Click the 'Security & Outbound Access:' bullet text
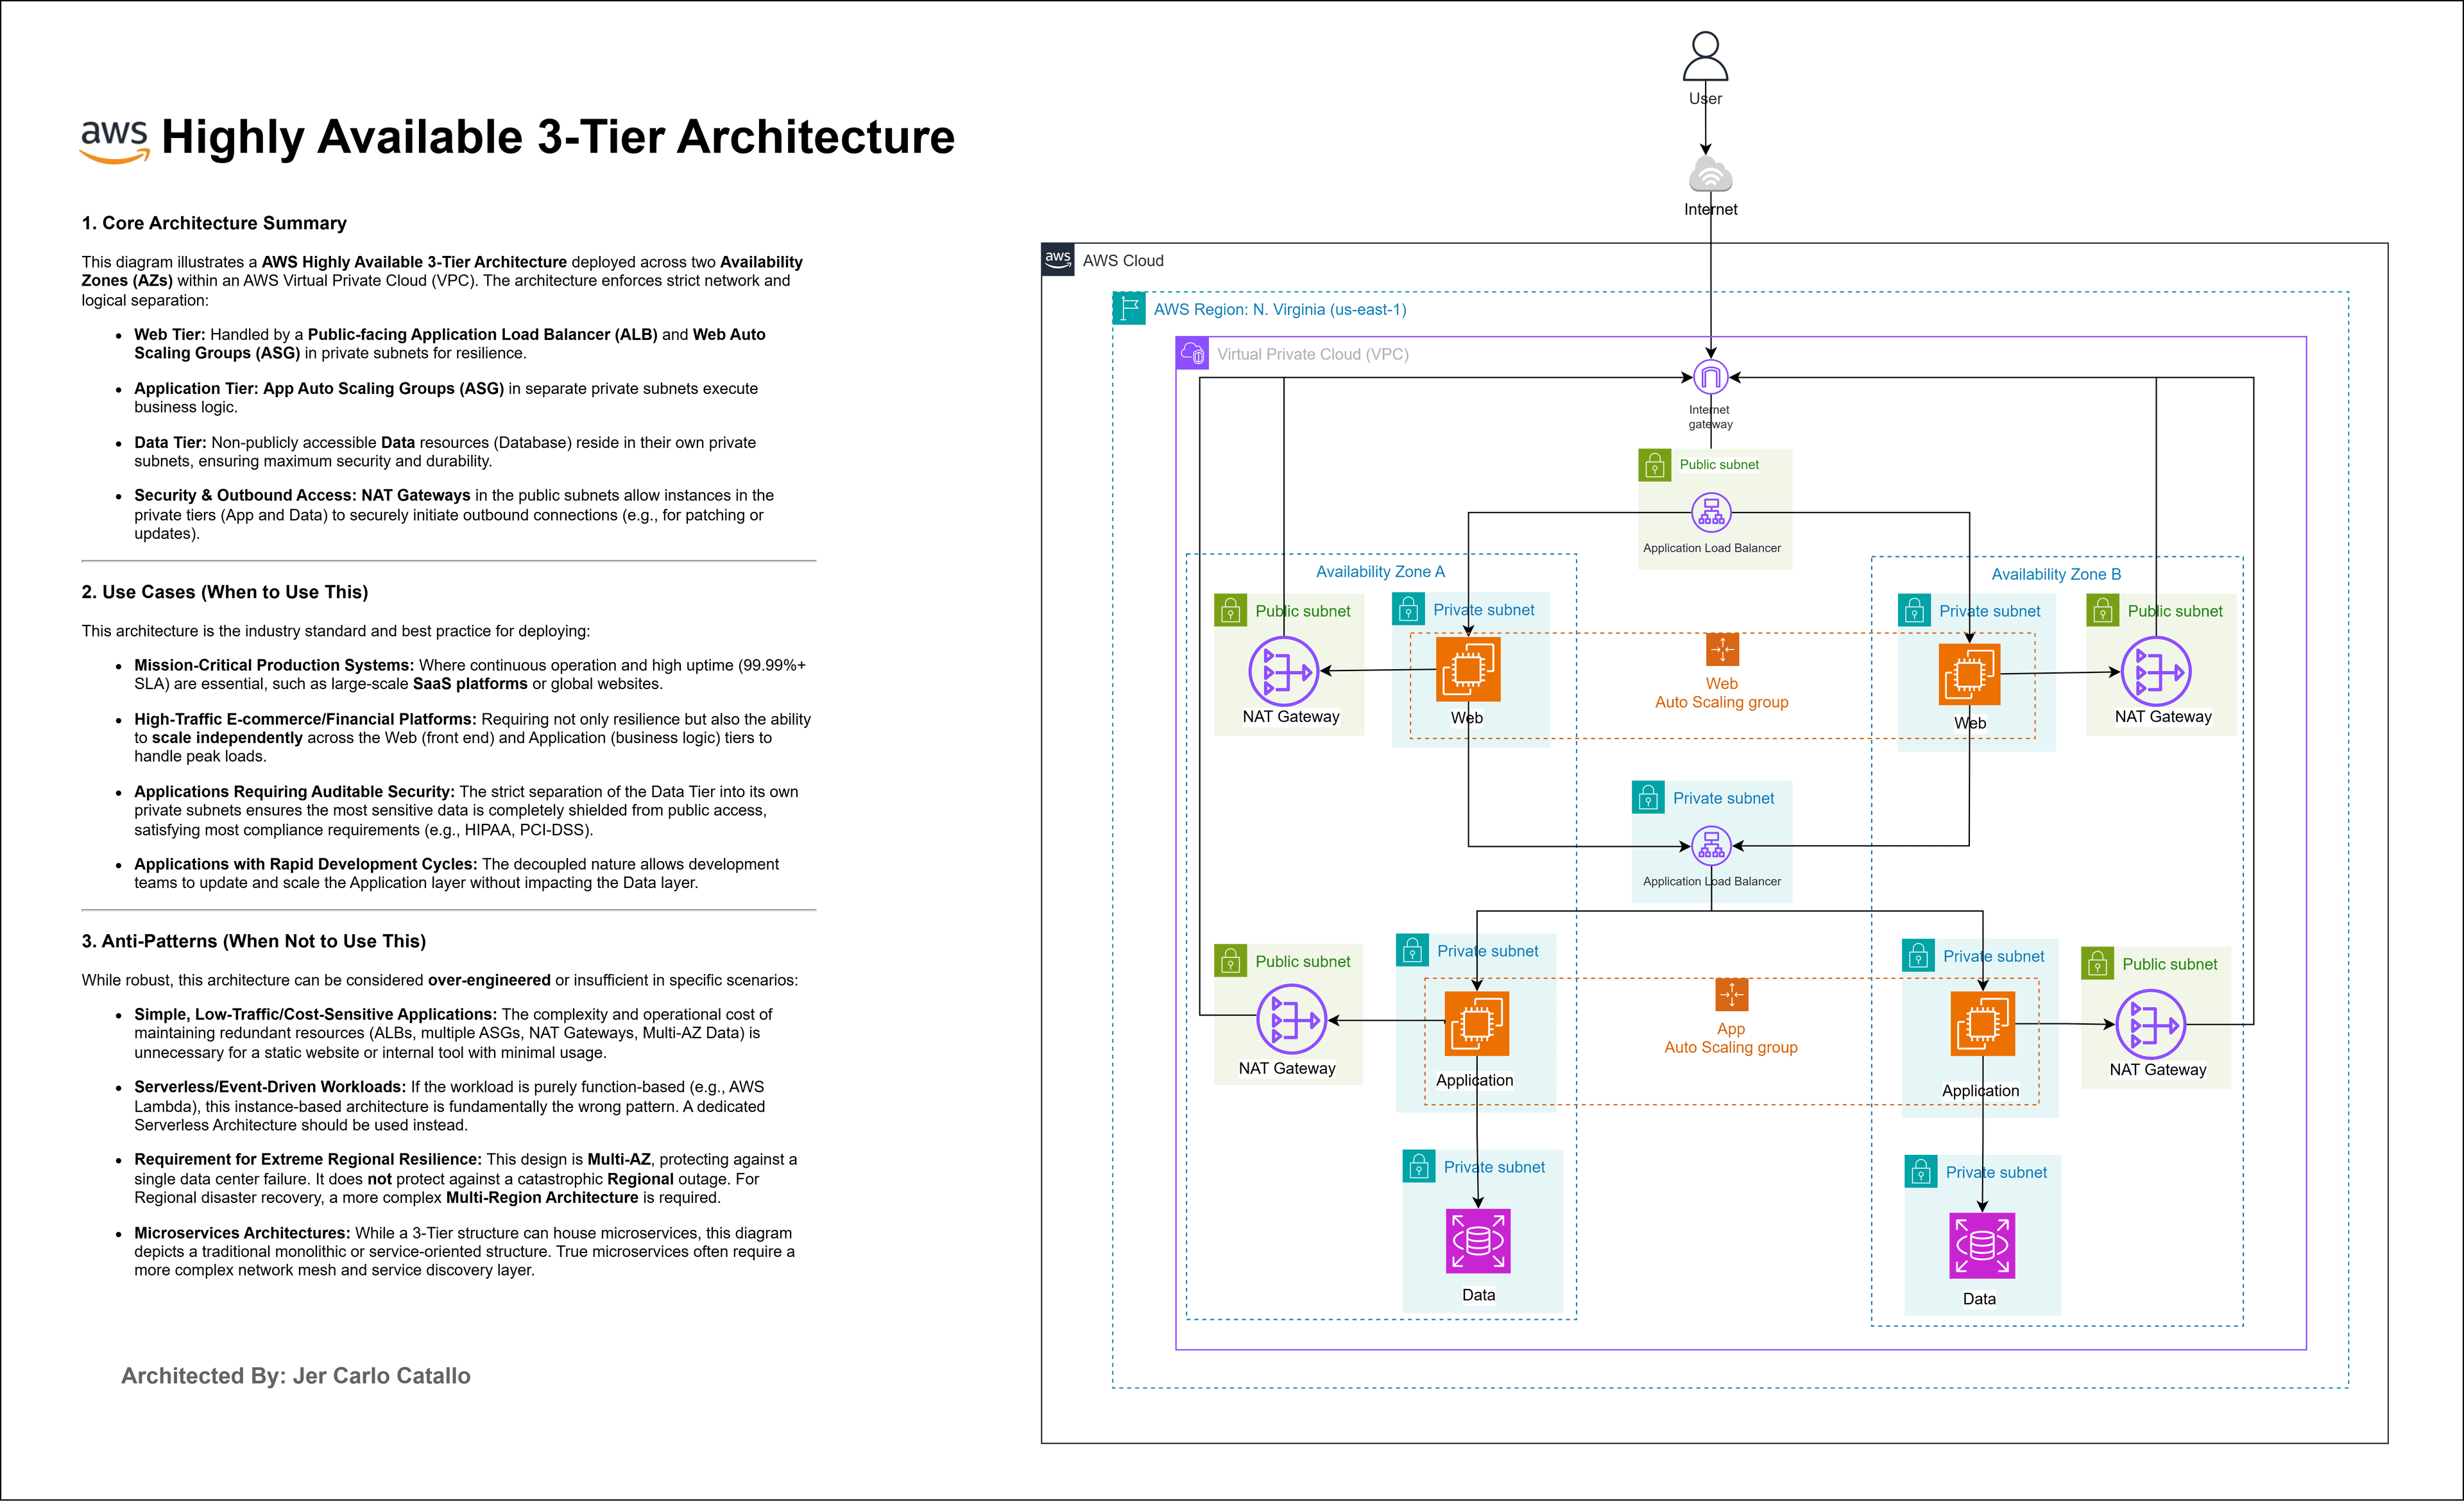The image size is (2464, 1502). (246, 495)
